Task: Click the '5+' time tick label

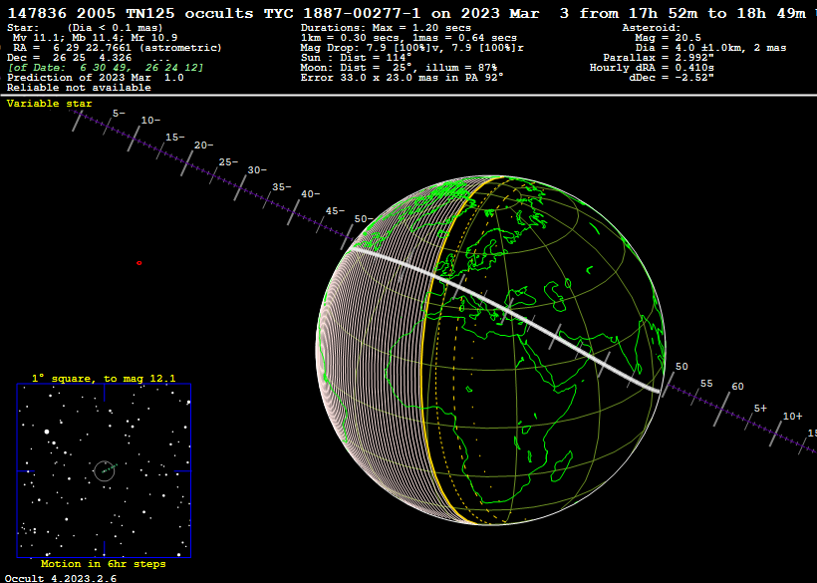Action: point(760,409)
